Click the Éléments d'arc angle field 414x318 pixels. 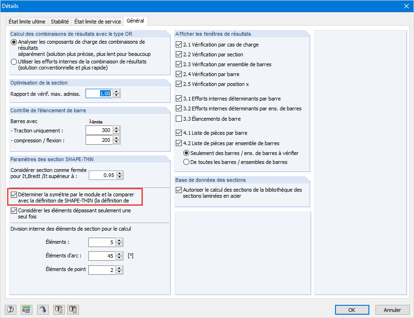tap(102, 256)
